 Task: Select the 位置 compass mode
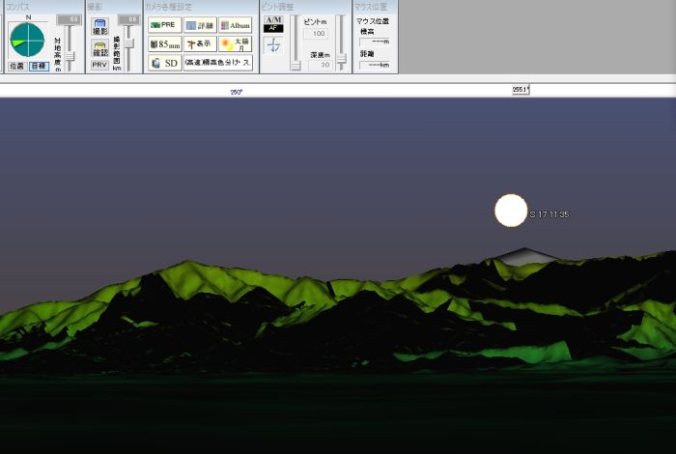[x=16, y=66]
